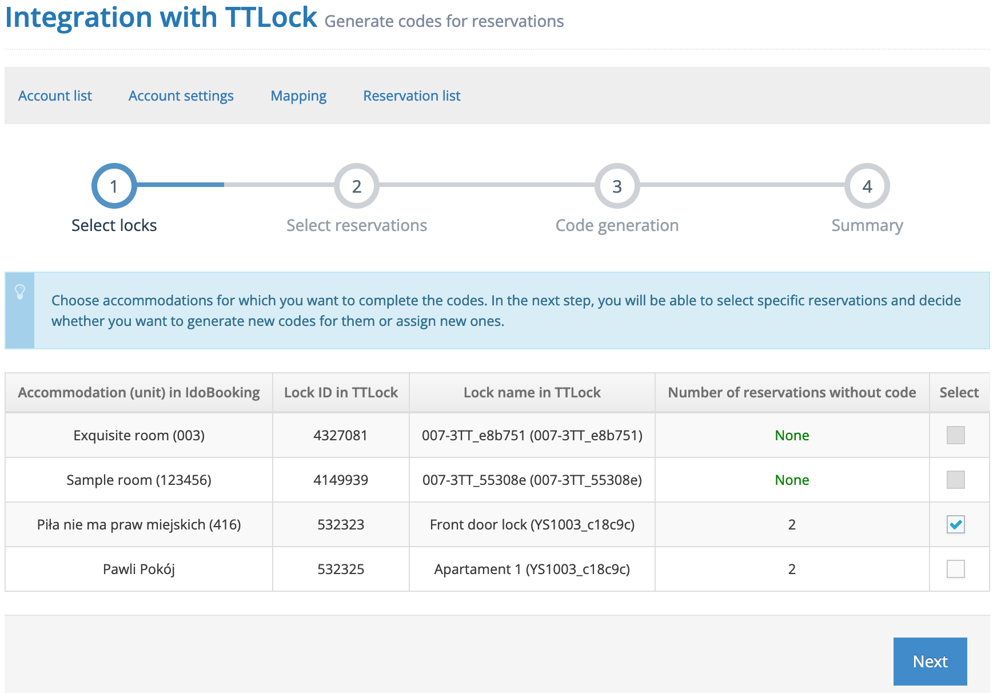This screenshot has width=997, height=693.
Task: Click step 4 Summary circle
Action: click(x=867, y=186)
